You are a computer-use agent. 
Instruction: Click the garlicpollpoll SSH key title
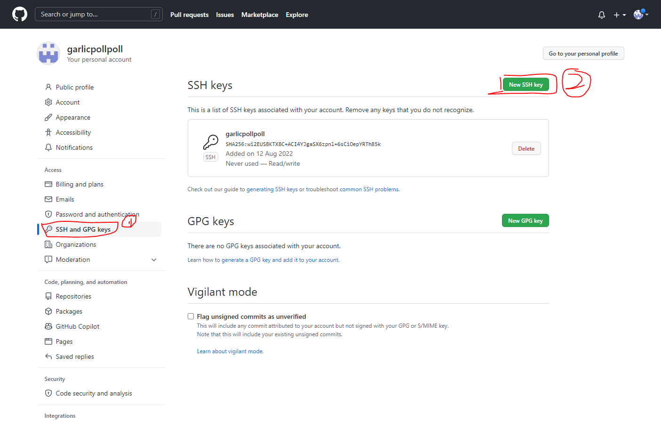pyautogui.click(x=245, y=134)
